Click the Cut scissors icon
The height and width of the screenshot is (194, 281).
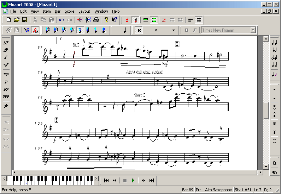pyautogui.click(x=35, y=20)
